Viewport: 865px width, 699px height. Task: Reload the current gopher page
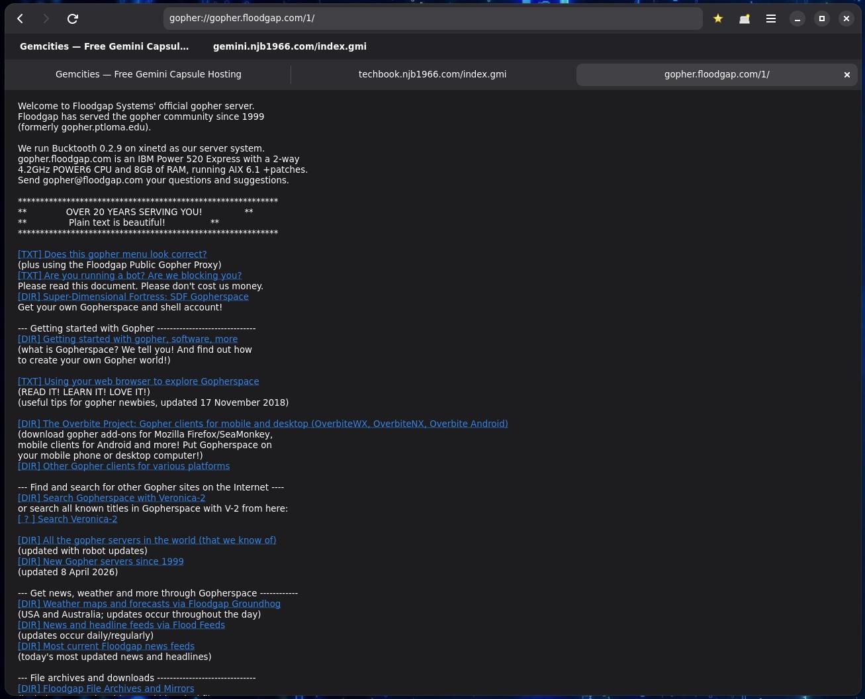tap(73, 19)
